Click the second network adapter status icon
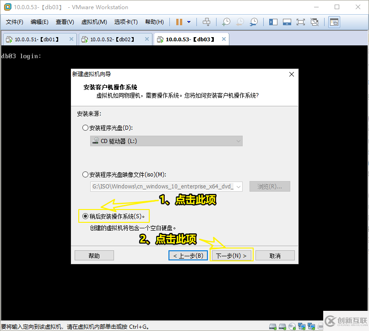The image size is (369, 331). [x=311, y=326]
